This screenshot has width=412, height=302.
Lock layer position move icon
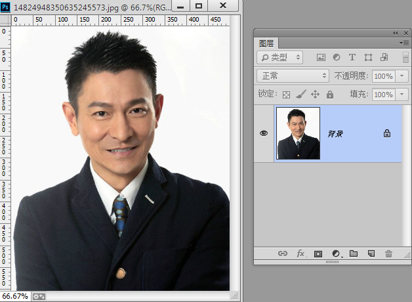(x=315, y=95)
